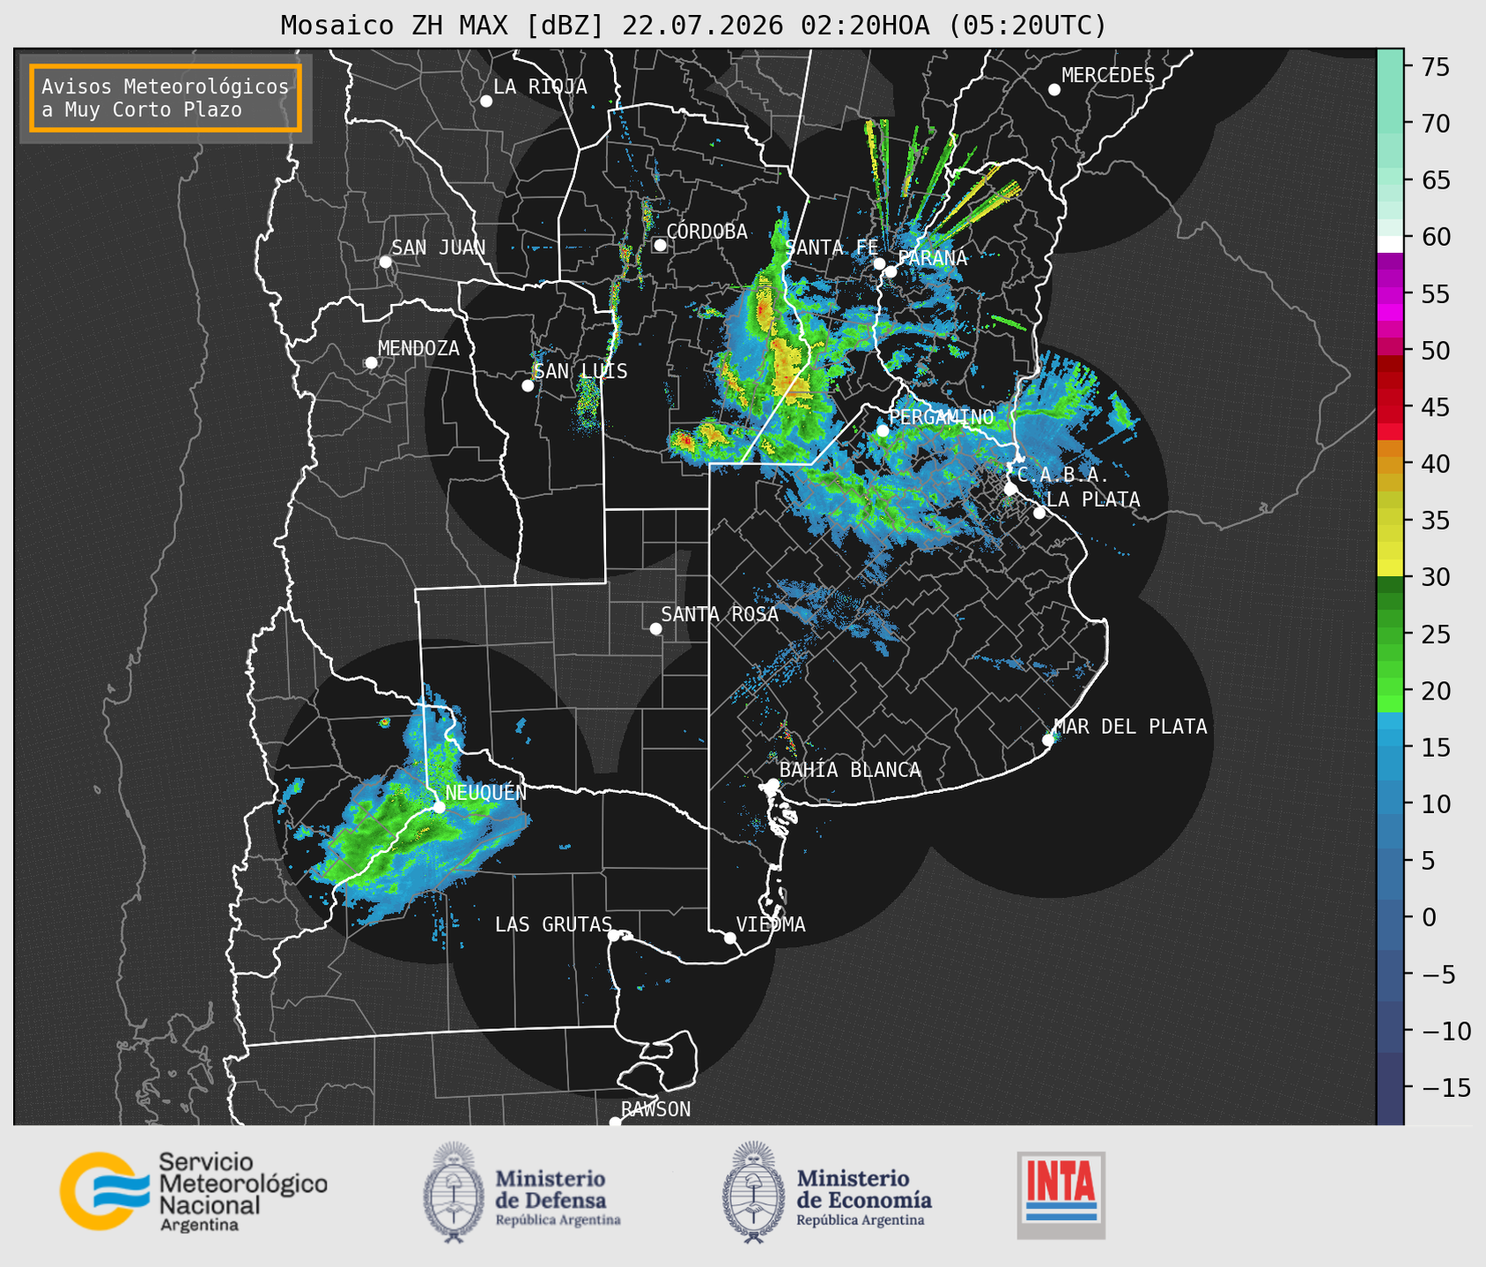Click the 60 dBZ white color band

[x=1390, y=243]
